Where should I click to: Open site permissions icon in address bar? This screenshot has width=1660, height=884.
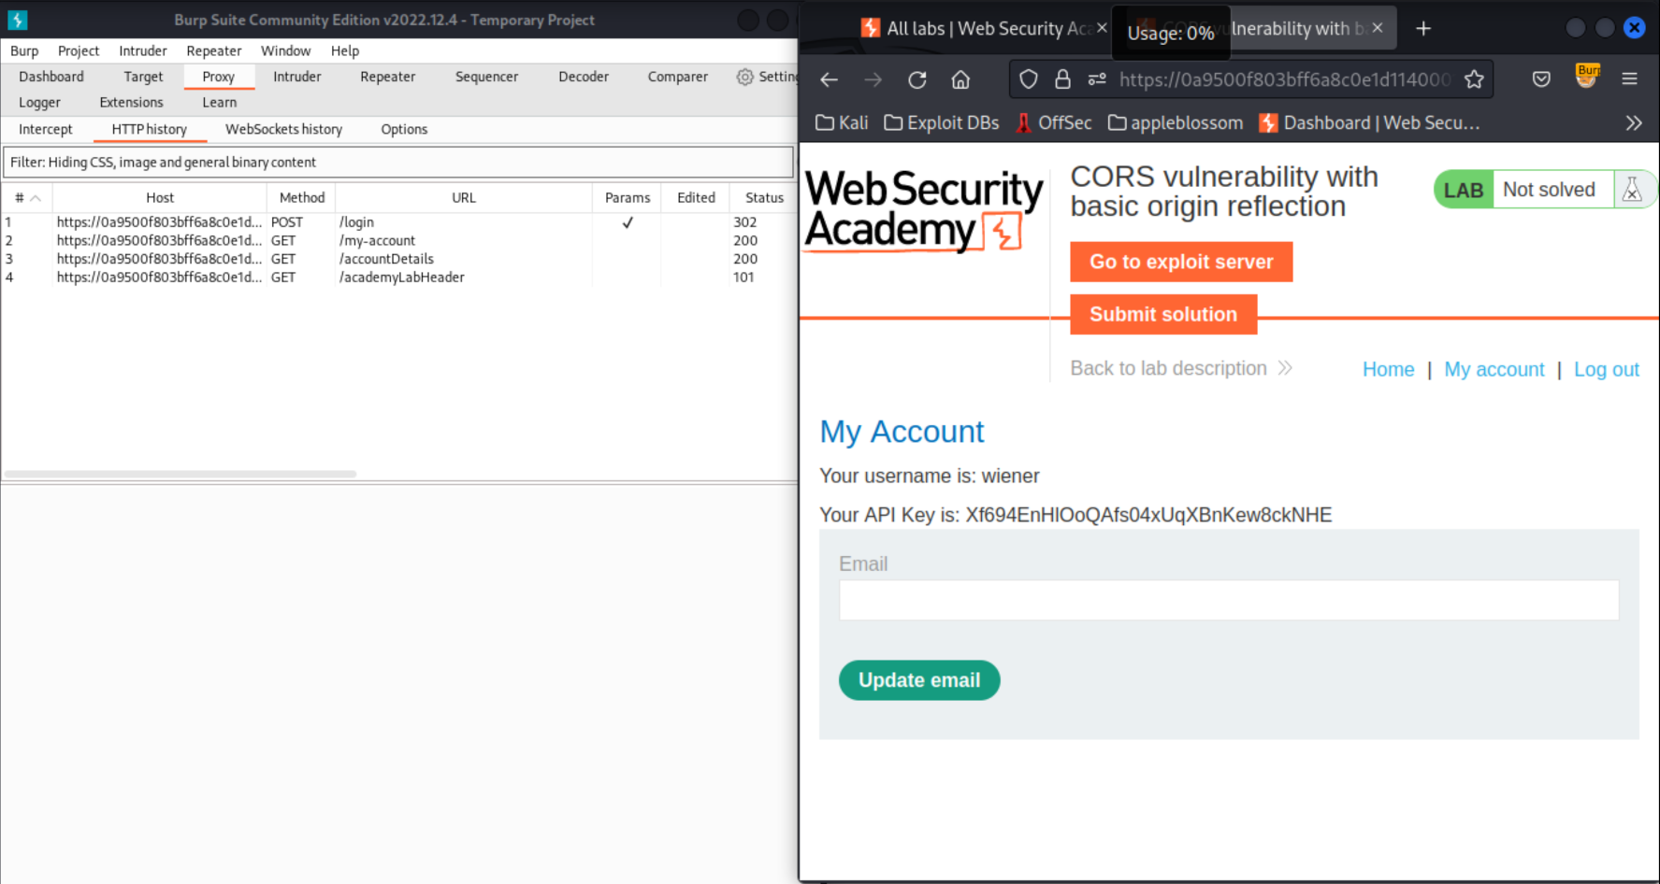tap(1097, 79)
